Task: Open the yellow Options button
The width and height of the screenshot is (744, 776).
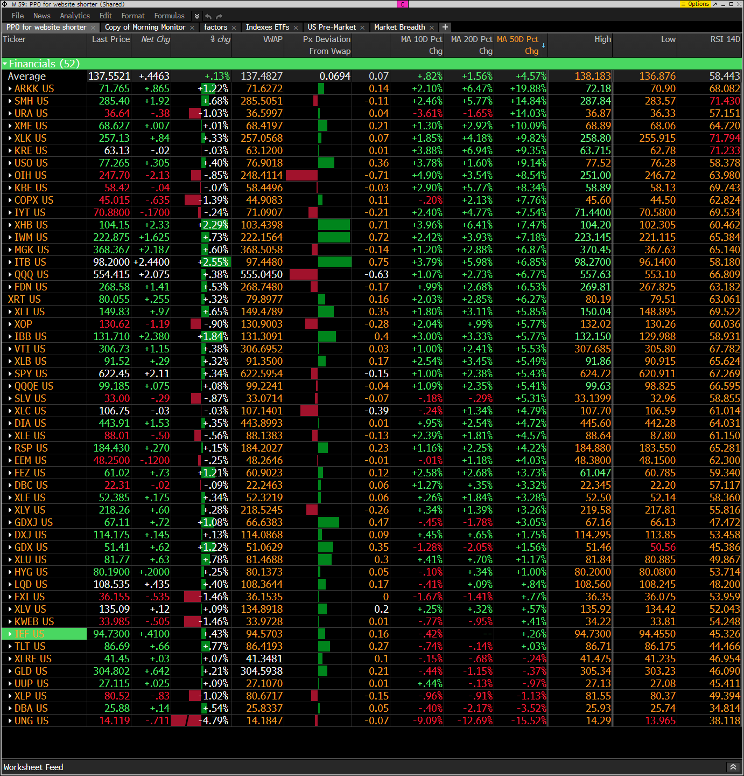Action: 696,4
